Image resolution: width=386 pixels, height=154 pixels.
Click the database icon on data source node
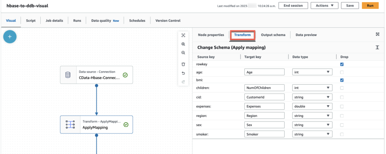point(68,75)
